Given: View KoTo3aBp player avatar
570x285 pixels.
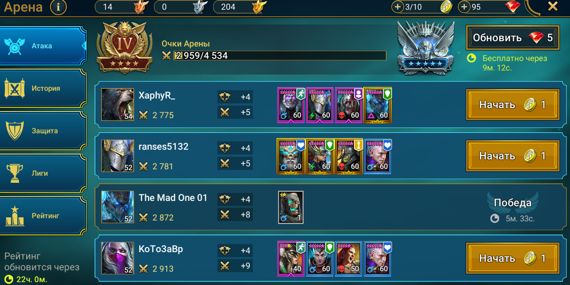Looking at the screenshot, I should click(x=118, y=258).
